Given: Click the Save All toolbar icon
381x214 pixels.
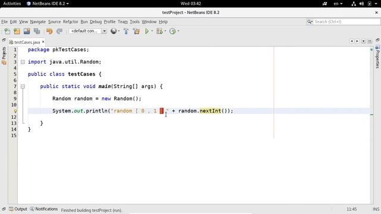Looking at the screenshot, I should pos(37,31).
